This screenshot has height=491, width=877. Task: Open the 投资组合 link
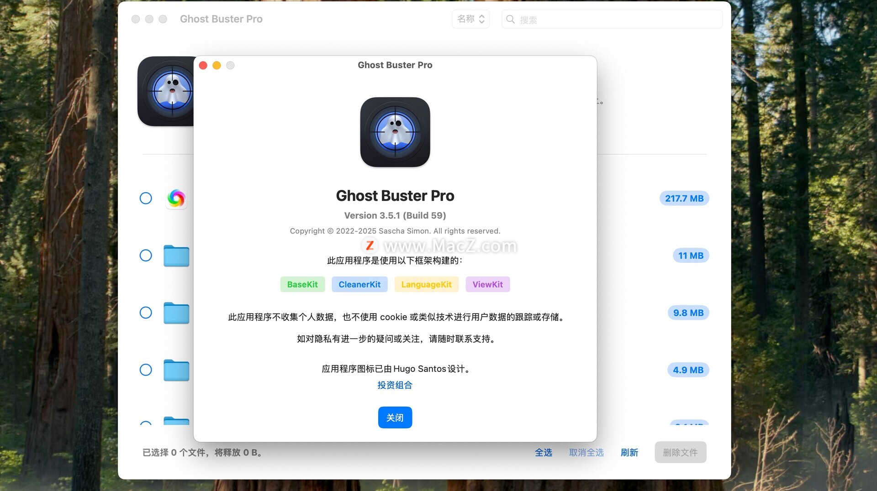coord(395,385)
